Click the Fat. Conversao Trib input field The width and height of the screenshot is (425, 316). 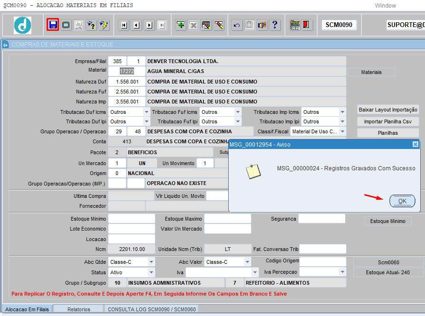pyautogui.click(x=323, y=249)
